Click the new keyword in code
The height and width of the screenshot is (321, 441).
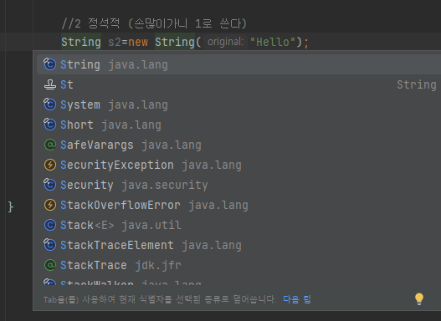138,42
